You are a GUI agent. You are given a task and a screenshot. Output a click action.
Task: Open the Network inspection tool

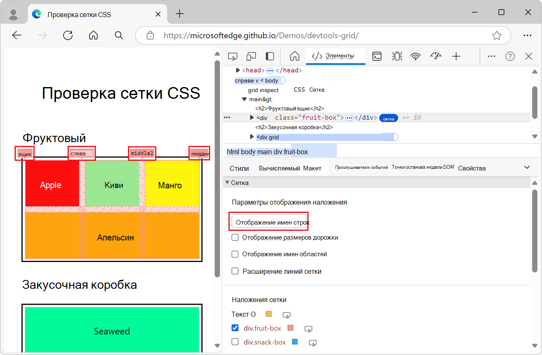[x=416, y=56]
